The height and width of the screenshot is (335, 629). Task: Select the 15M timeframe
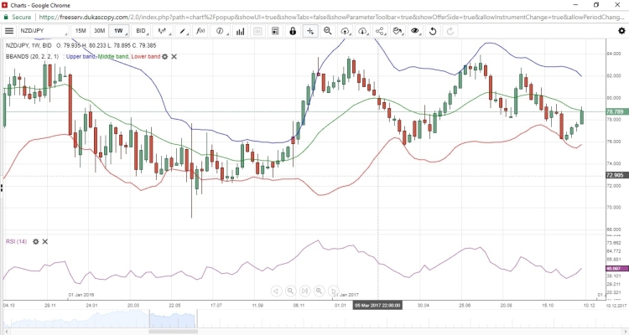80,31
